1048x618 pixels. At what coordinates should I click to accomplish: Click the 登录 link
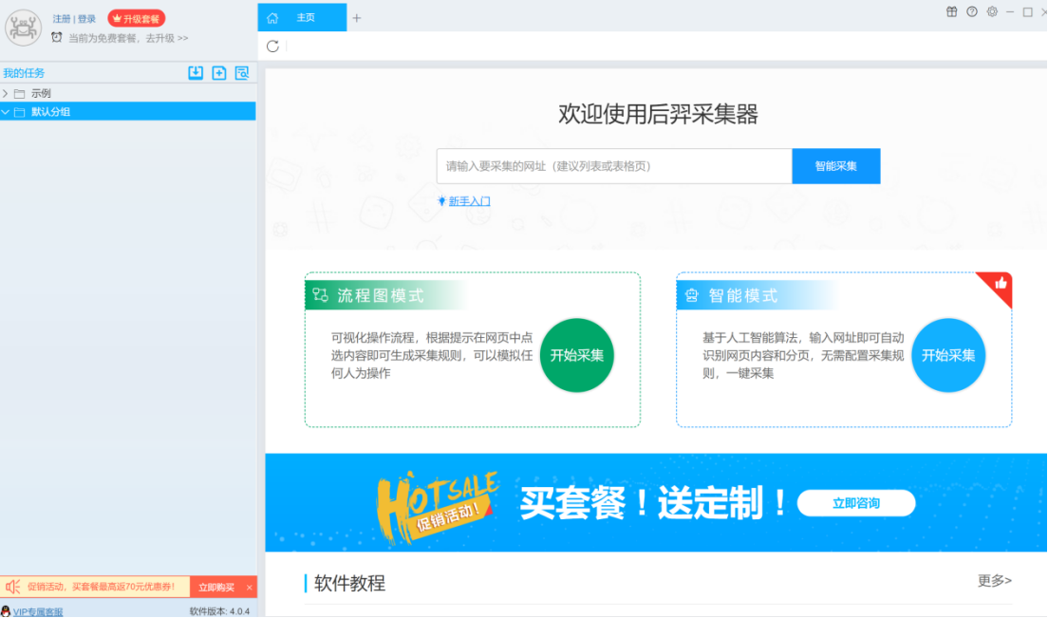[87, 19]
